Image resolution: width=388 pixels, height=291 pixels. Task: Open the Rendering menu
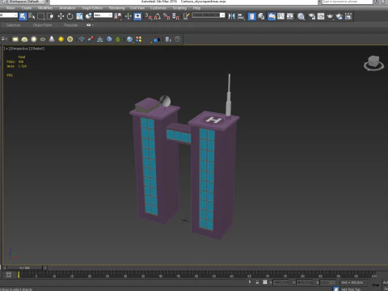pyautogui.click(x=116, y=8)
